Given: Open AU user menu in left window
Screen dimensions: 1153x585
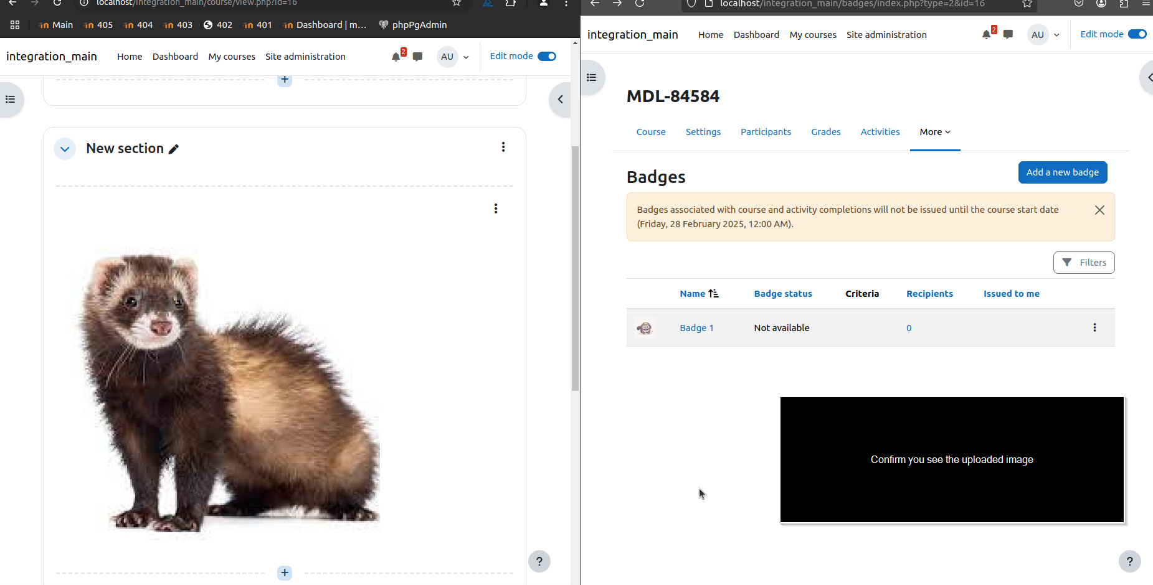Looking at the screenshot, I should (453, 57).
